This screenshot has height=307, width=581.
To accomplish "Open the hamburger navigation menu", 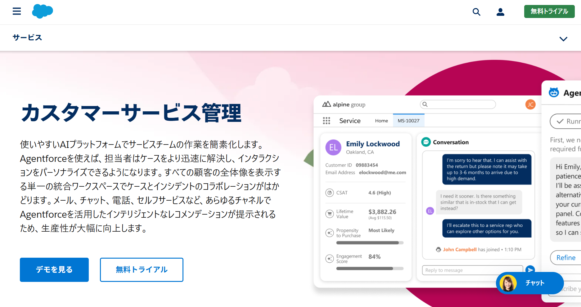I will (17, 11).
